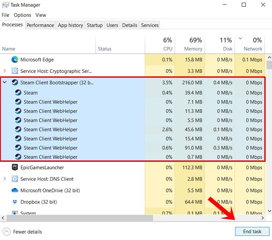The width and height of the screenshot is (272, 240).
Task: Select WebHelper using 7.1 MB memory
Action: [132, 102]
